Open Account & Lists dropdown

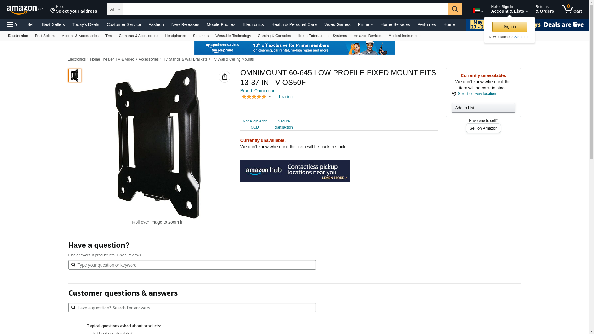(x=509, y=9)
